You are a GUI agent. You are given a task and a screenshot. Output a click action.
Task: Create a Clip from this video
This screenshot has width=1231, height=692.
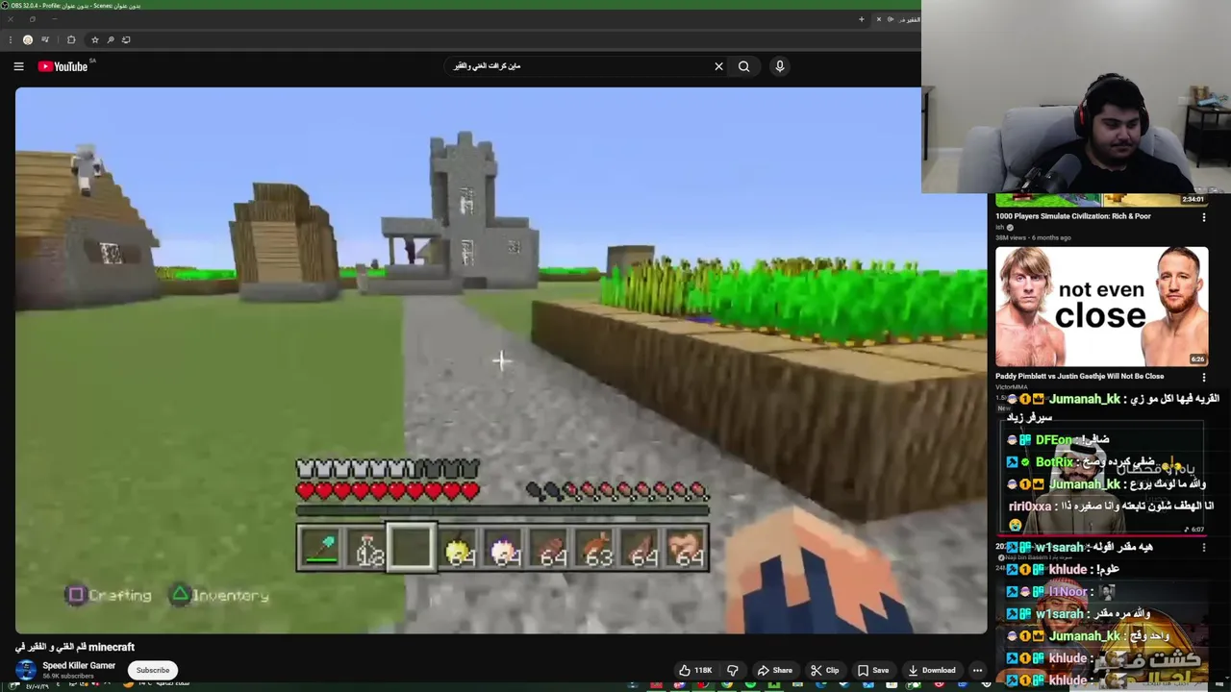point(825,670)
